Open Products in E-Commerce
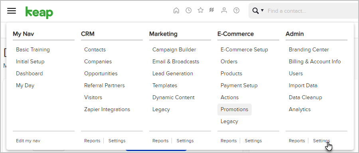The width and height of the screenshot is (359, 153). pos(231,73)
